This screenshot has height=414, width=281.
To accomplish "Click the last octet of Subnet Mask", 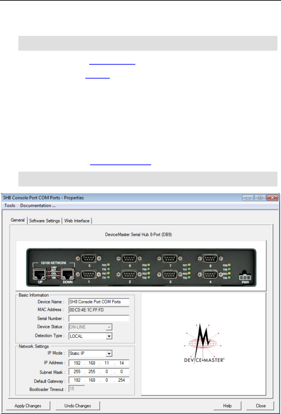I will click(x=122, y=372).
